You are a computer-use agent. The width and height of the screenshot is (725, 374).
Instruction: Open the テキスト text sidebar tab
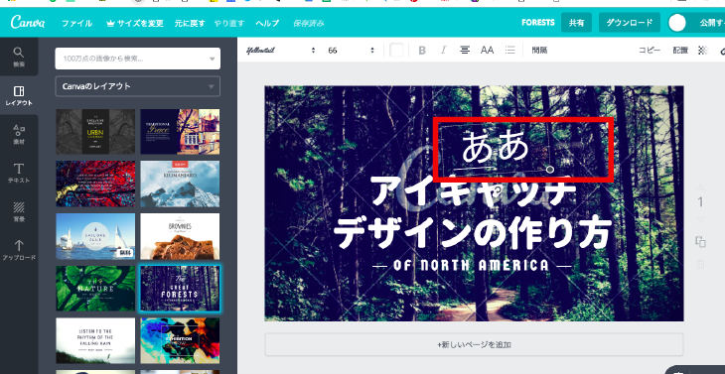click(19, 174)
